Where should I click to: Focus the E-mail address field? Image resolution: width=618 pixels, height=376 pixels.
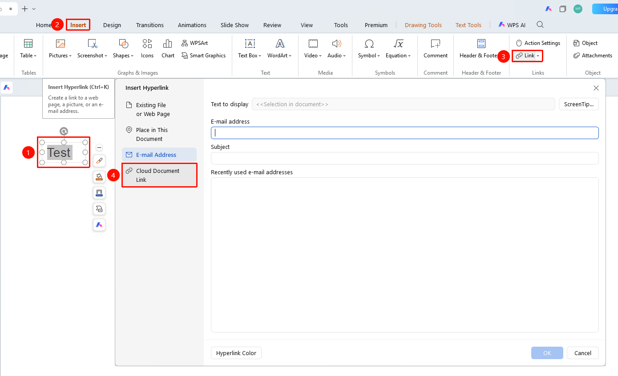(x=405, y=132)
